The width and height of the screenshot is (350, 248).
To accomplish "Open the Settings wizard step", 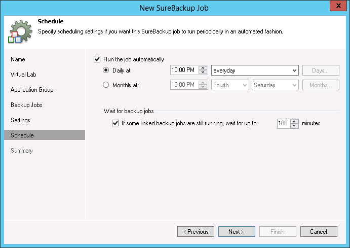I will 20,120.
